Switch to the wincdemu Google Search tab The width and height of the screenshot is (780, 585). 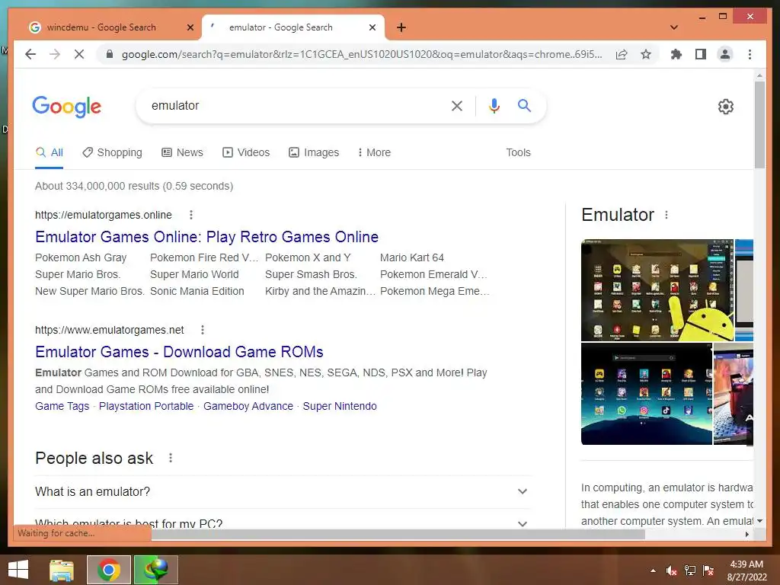101,27
